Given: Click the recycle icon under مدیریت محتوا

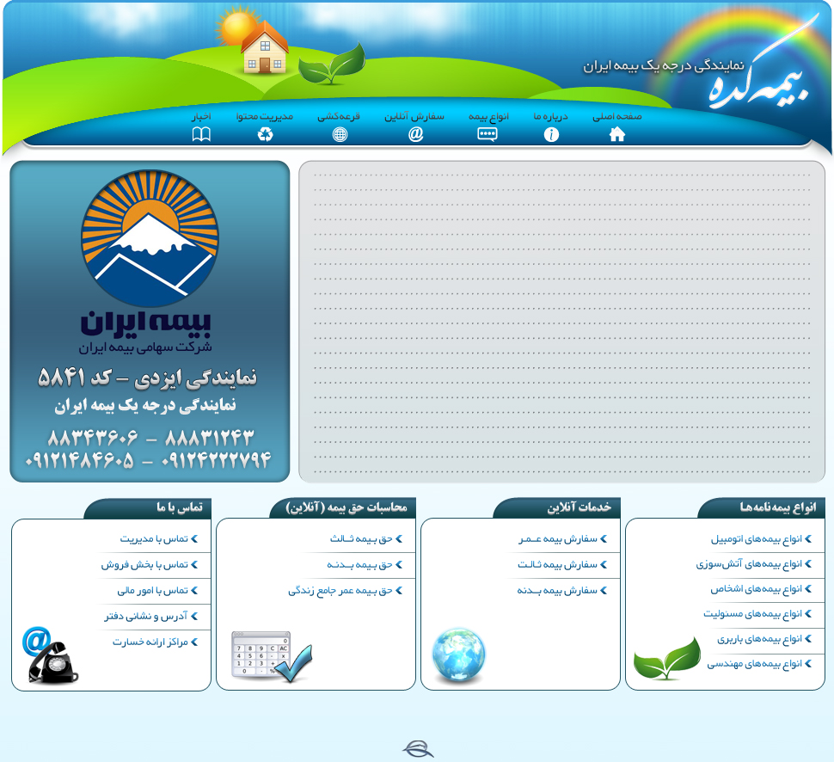Looking at the screenshot, I should (265, 134).
